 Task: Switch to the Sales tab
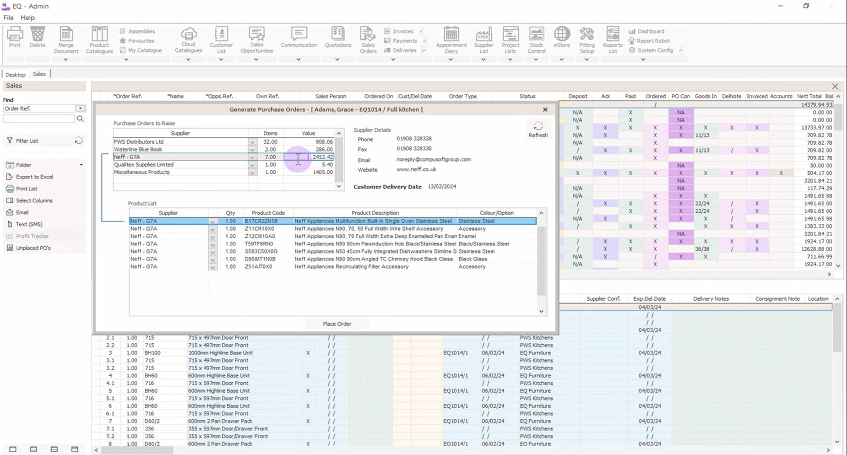pyautogui.click(x=39, y=74)
